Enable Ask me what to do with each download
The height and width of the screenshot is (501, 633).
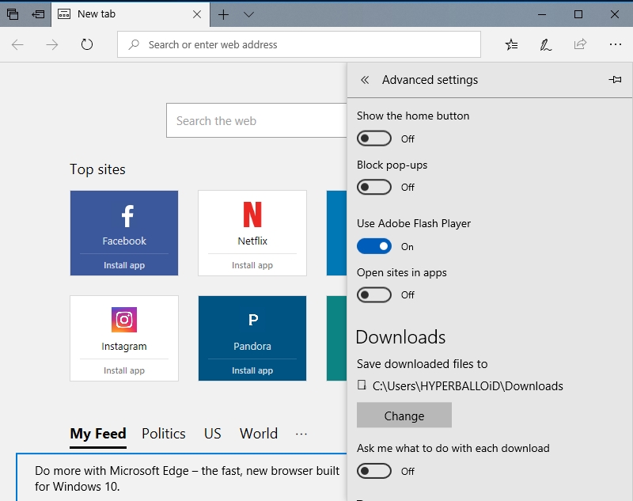tap(374, 471)
